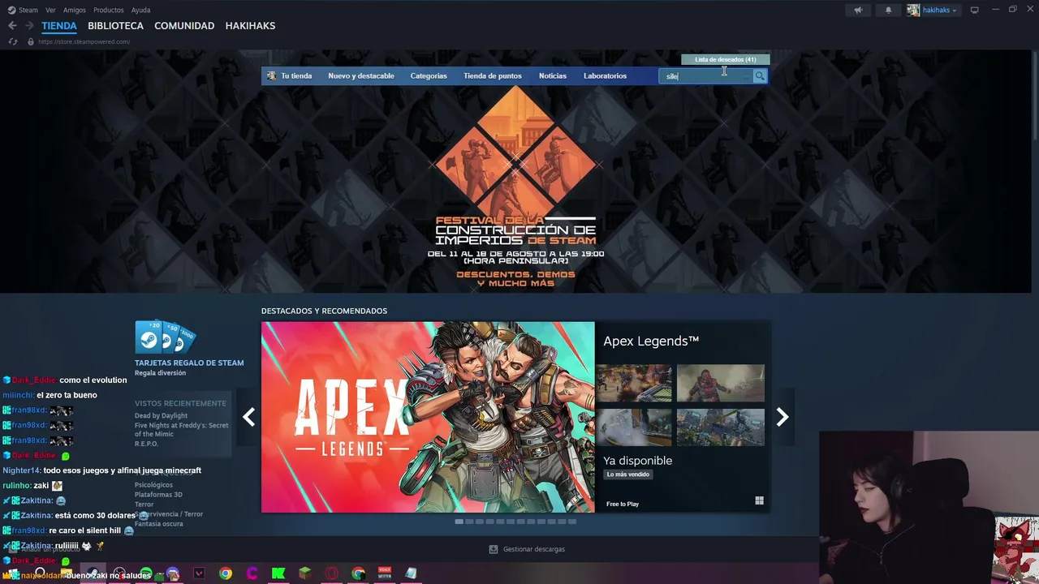Open Dead by Daylight recent link
This screenshot has width=1039, height=584.
(161, 416)
